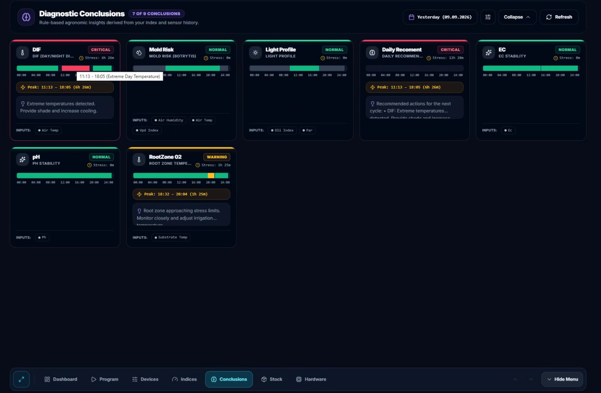The image size is (601, 393).
Task: Click the Par input chip
Action: [307, 130]
